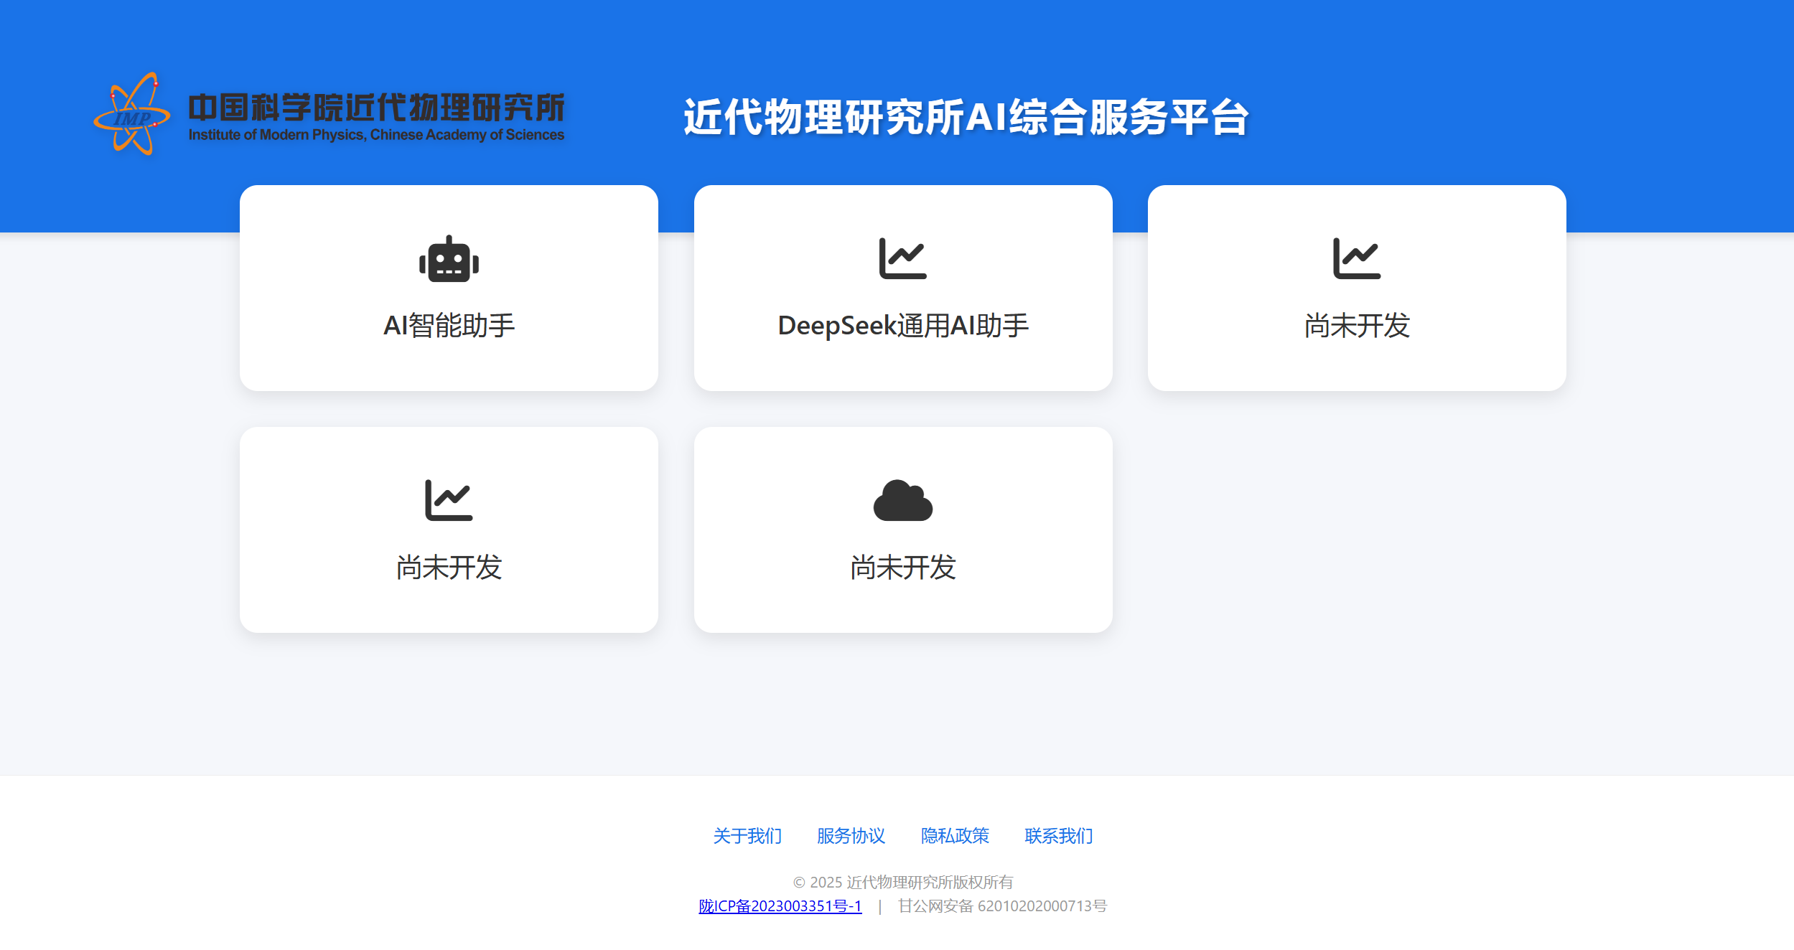Click the robot icon above AI智能助手

click(x=449, y=259)
